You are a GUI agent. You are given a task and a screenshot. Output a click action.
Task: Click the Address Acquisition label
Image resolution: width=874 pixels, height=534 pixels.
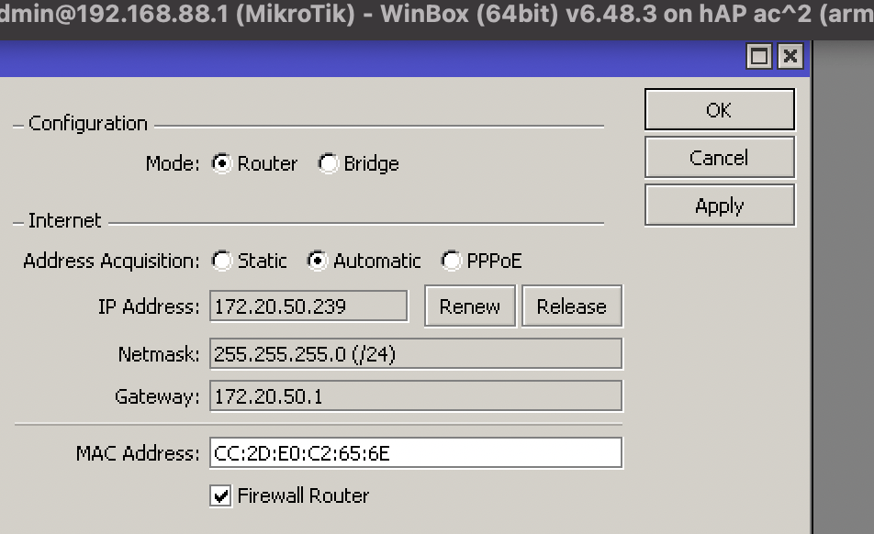coord(111,261)
